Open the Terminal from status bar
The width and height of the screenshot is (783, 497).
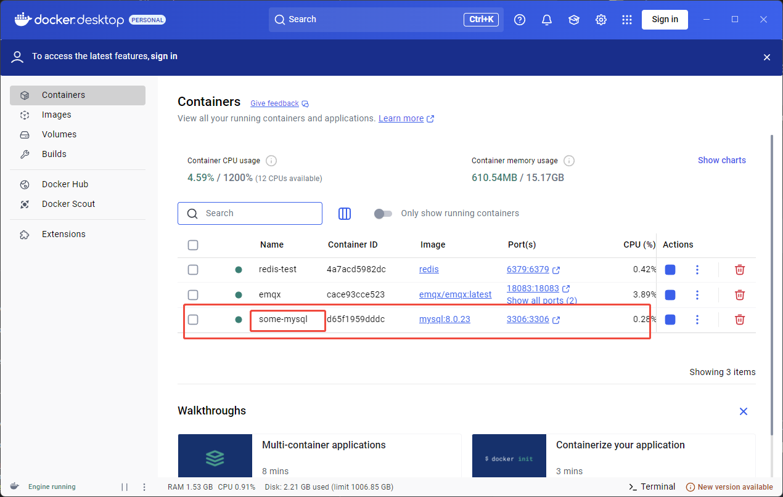pyautogui.click(x=652, y=487)
